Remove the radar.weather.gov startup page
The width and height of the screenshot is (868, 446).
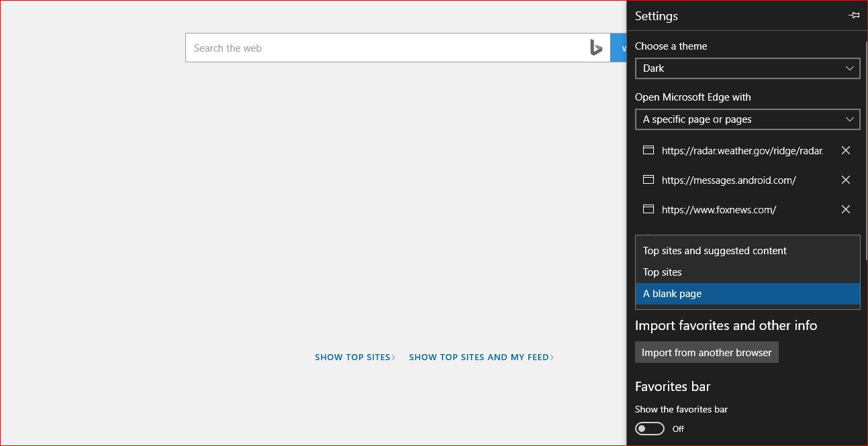pyautogui.click(x=846, y=150)
